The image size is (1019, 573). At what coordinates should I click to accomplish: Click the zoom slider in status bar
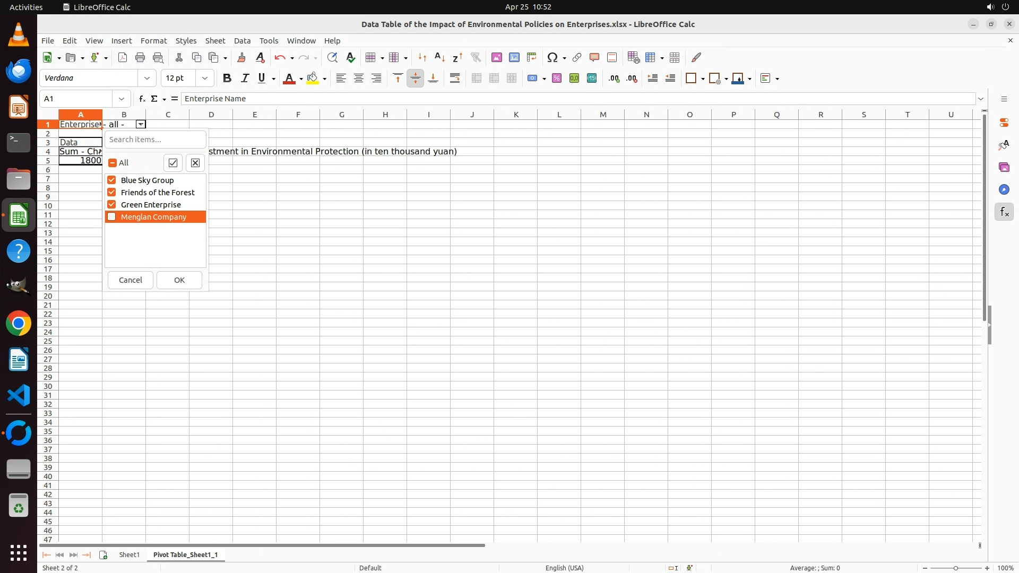coord(956,568)
